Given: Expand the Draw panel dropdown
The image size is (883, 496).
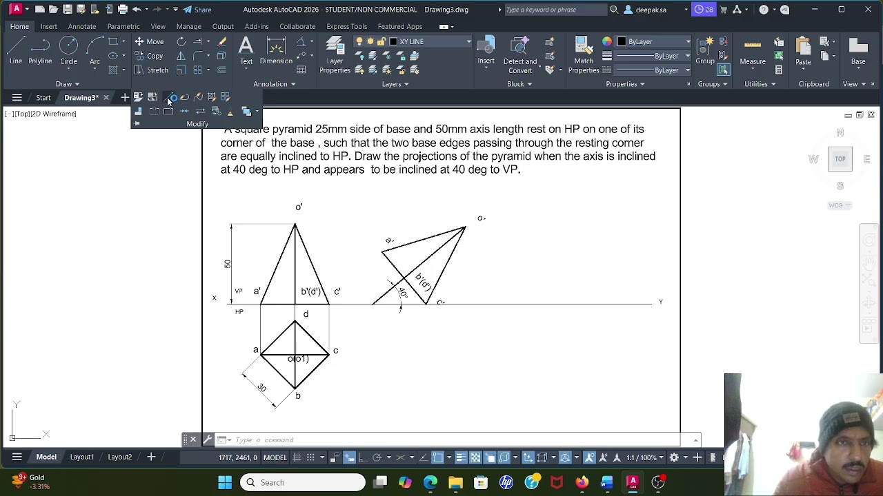Looking at the screenshot, I should pos(68,84).
